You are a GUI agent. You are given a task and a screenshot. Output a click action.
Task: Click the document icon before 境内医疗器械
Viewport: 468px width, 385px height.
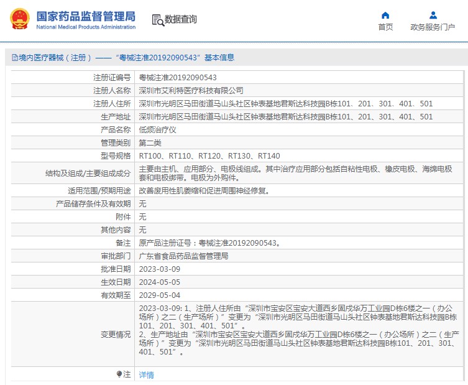(15, 57)
